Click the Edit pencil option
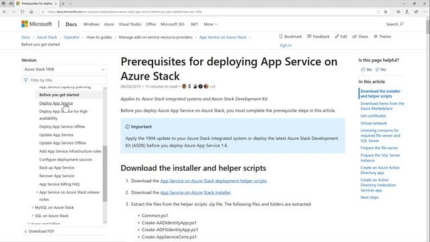The image size is (430, 242). pyautogui.click(x=341, y=36)
